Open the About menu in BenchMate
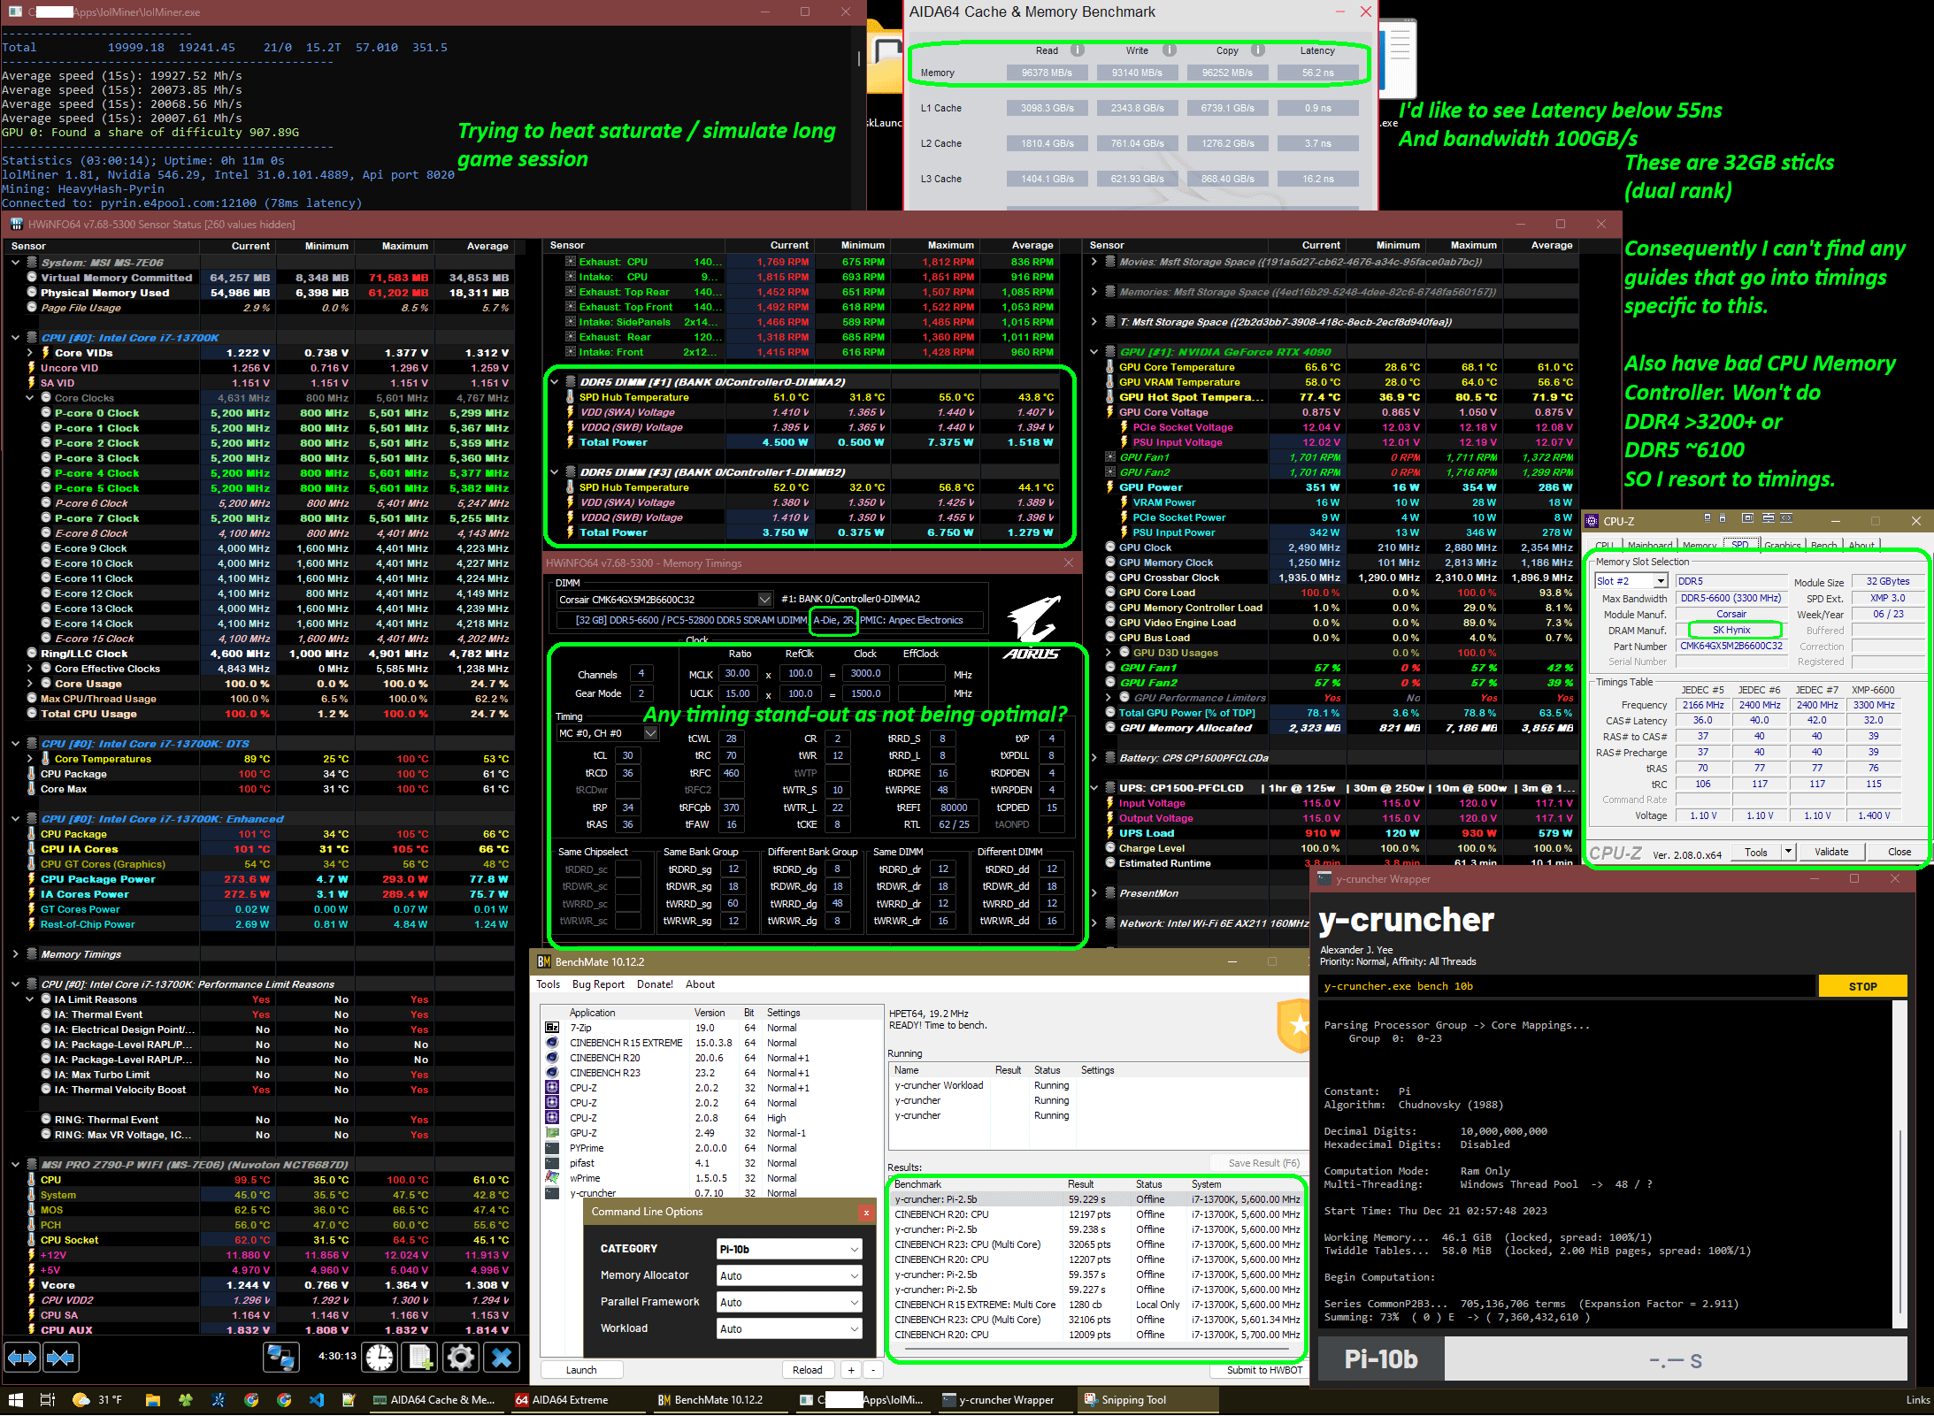 pos(700,984)
